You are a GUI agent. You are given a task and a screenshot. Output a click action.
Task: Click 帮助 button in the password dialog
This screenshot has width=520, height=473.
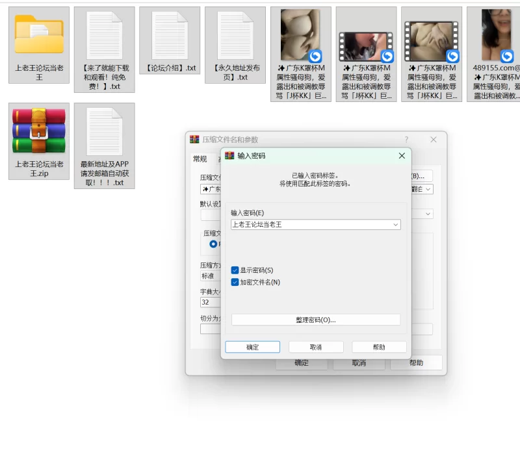click(x=379, y=347)
